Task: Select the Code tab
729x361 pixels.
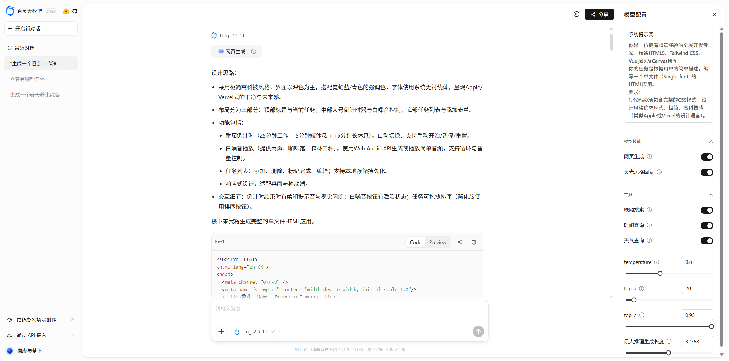Action: coord(415,242)
